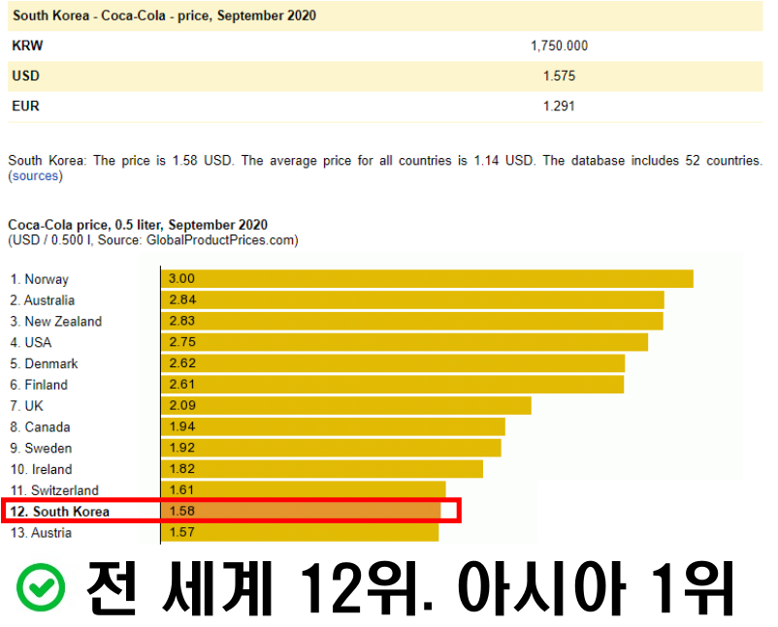Click the UK bar showing 2.09
778x627 pixels.
pyautogui.click(x=346, y=405)
